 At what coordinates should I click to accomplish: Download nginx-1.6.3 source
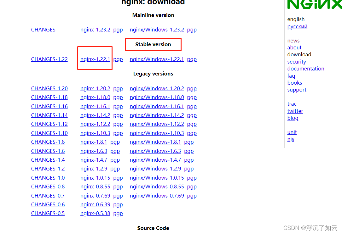[94, 151]
